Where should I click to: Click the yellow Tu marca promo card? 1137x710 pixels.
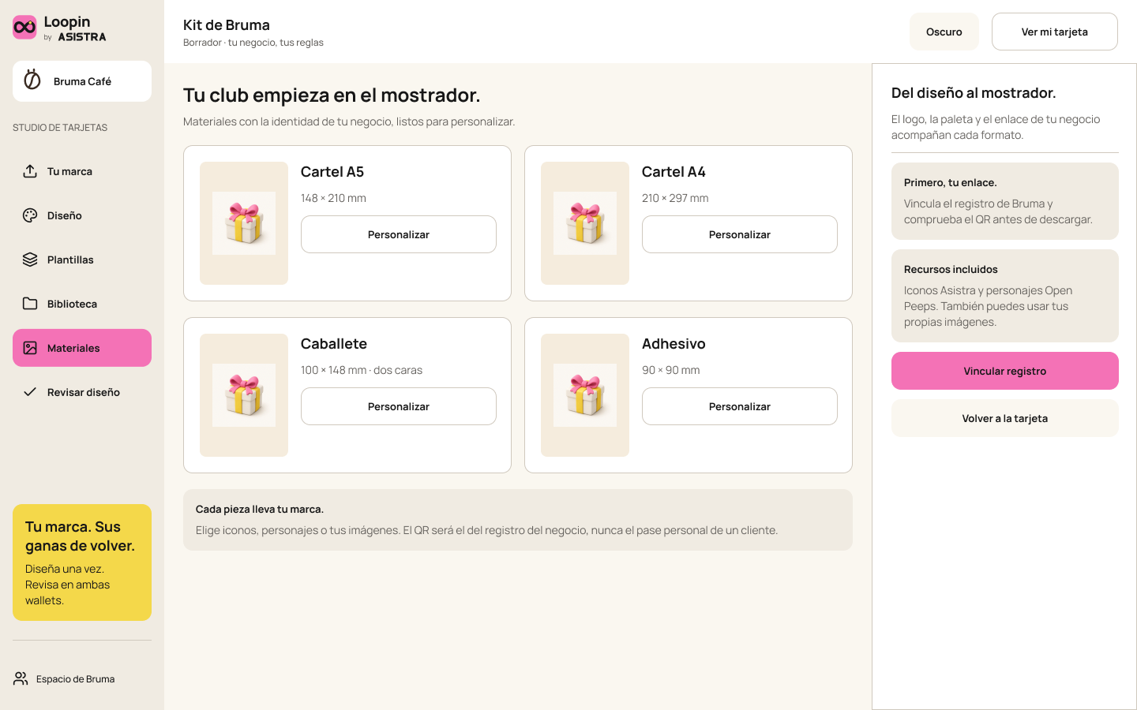point(82,562)
